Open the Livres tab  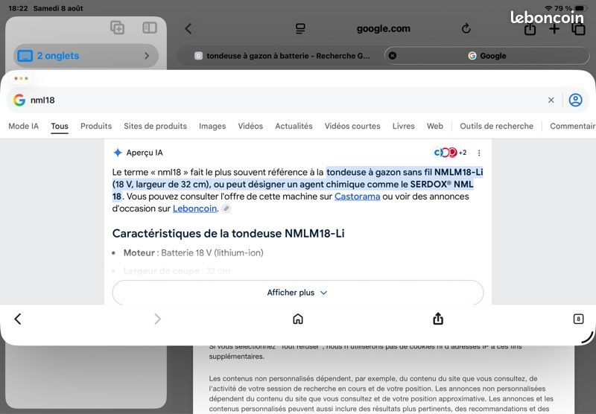tap(403, 126)
